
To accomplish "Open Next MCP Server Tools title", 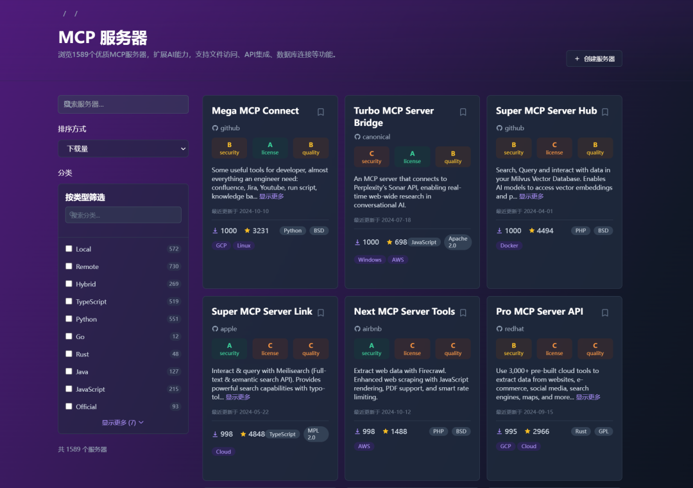I will coord(404,311).
